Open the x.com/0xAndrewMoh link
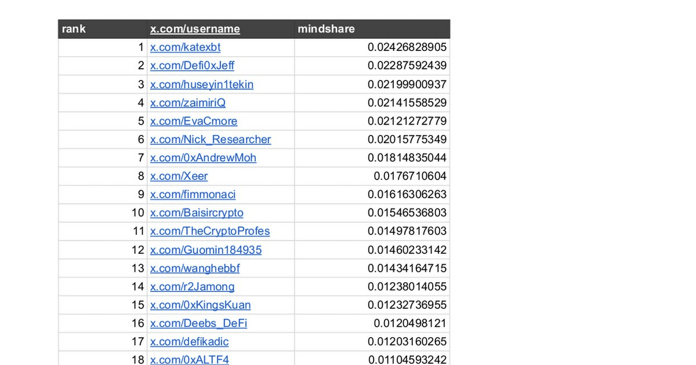 [203, 158]
